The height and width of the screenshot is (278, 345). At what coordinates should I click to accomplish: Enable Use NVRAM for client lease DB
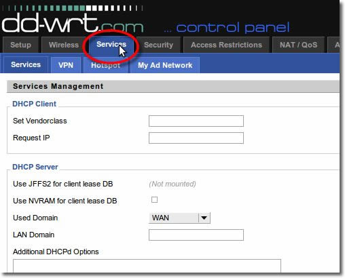click(x=154, y=200)
